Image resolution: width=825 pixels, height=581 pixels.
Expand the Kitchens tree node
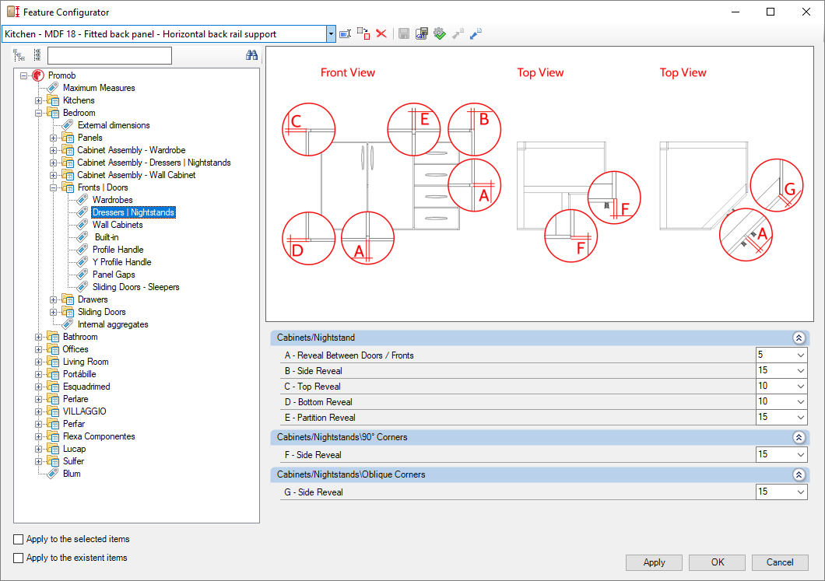pyautogui.click(x=38, y=100)
